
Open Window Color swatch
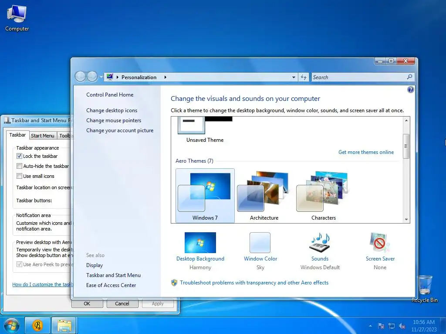(x=260, y=243)
